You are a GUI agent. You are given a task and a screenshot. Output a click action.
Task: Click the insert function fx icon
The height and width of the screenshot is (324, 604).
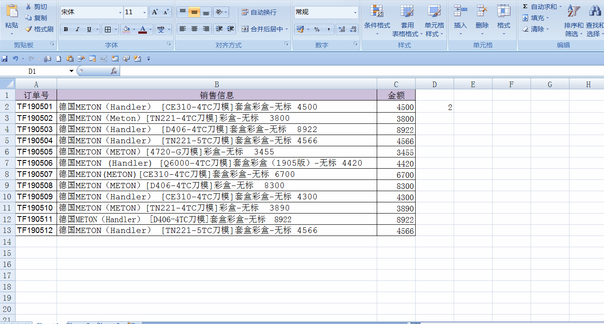(x=114, y=71)
